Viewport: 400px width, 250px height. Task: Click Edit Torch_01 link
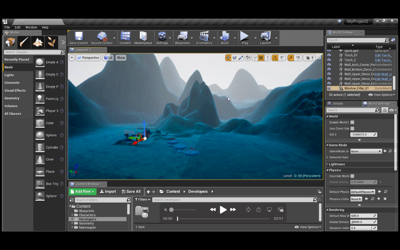pyautogui.click(x=383, y=55)
